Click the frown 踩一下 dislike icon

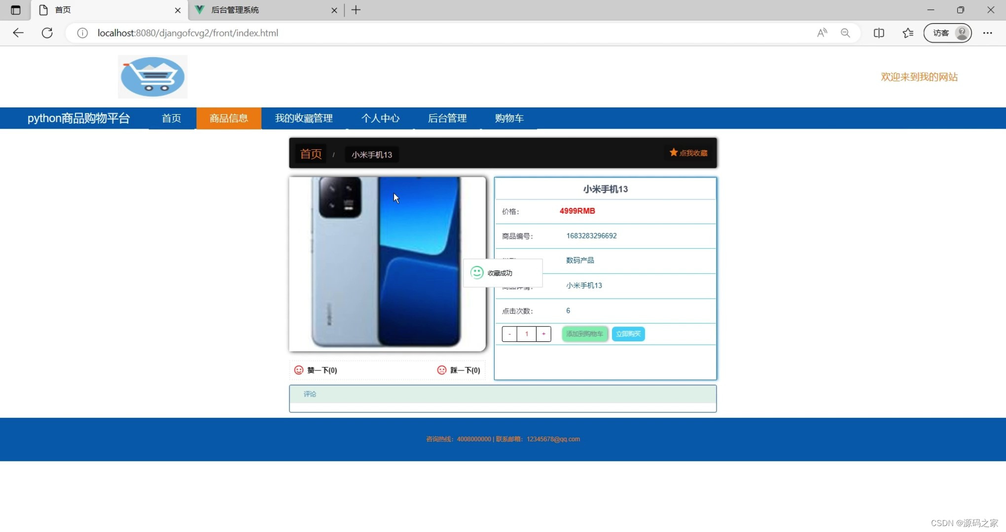442,370
